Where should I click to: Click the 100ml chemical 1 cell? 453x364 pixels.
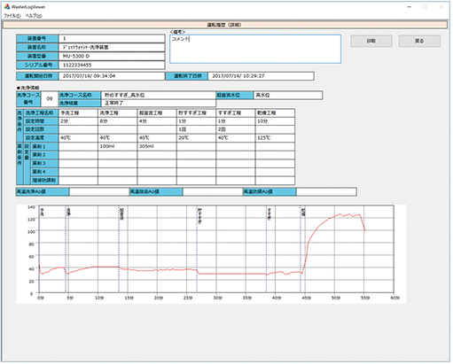tap(117, 146)
